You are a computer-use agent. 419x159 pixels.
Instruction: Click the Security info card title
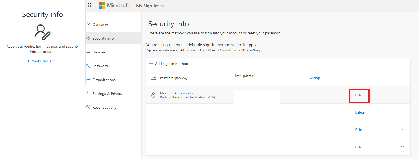coord(42,15)
